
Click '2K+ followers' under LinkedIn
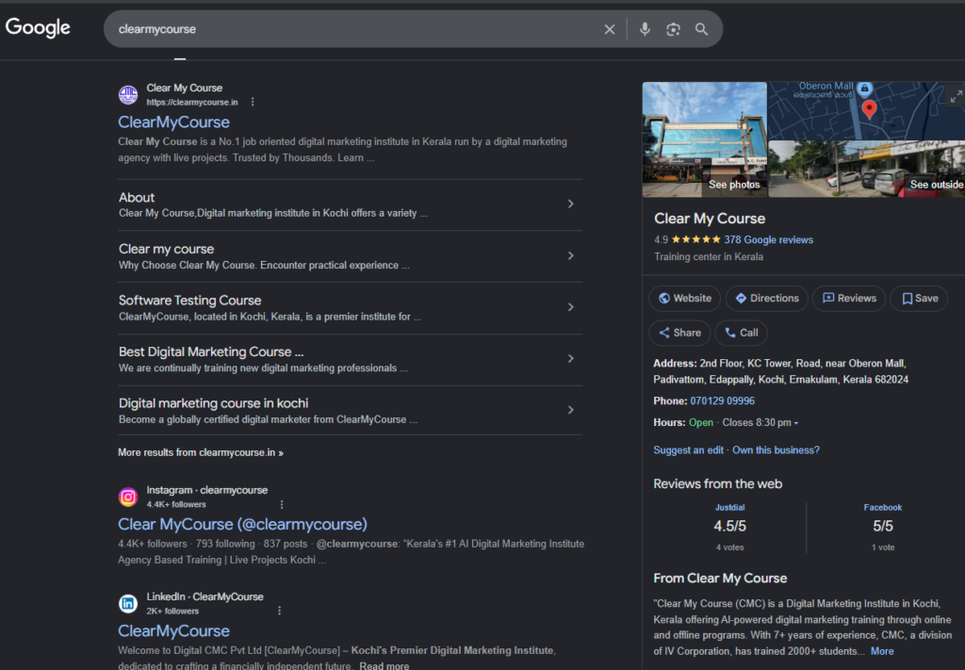click(172, 612)
